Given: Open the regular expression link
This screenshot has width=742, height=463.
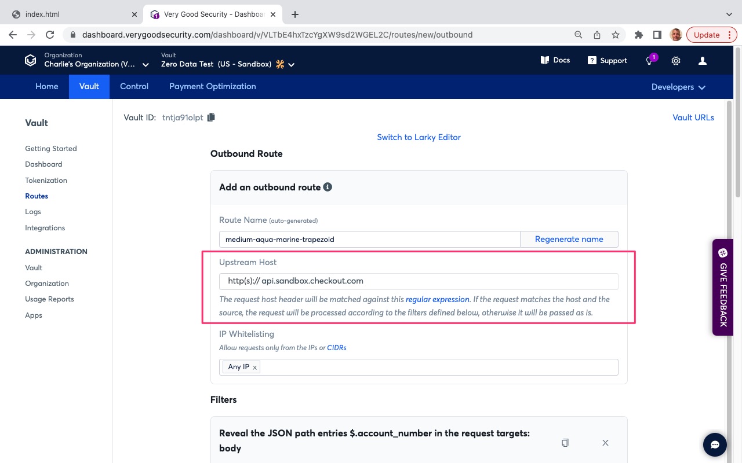Looking at the screenshot, I should (x=438, y=299).
